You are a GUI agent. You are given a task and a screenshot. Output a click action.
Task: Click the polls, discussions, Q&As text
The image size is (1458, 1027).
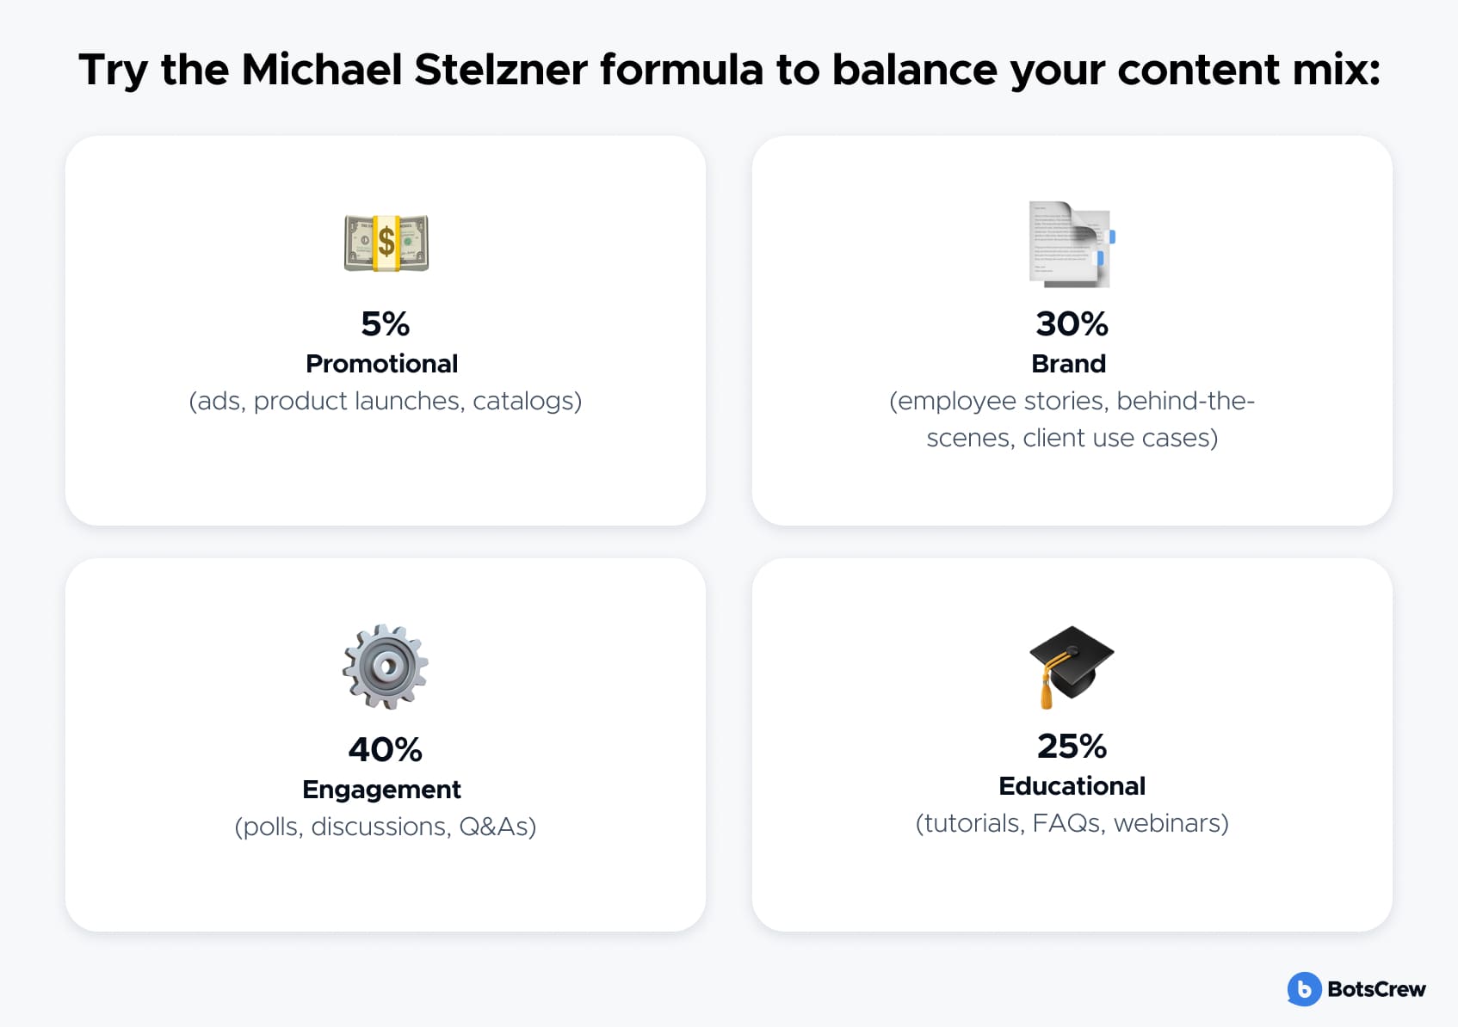385,827
